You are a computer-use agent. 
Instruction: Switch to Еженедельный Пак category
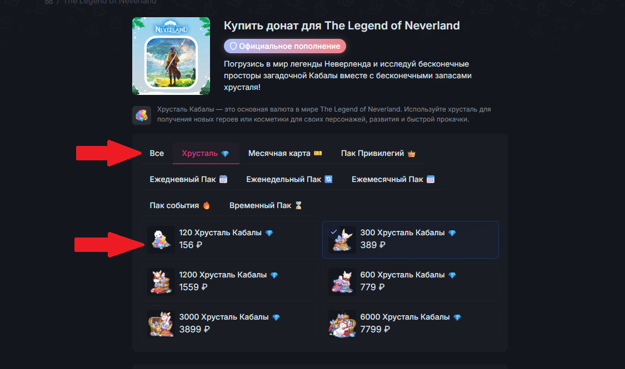[289, 179]
